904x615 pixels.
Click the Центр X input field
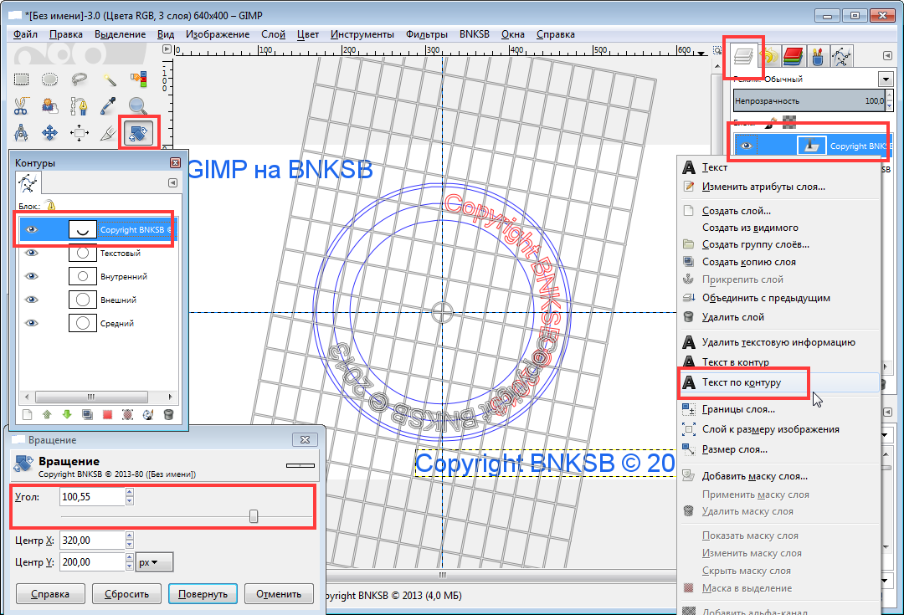[x=92, y=541]
